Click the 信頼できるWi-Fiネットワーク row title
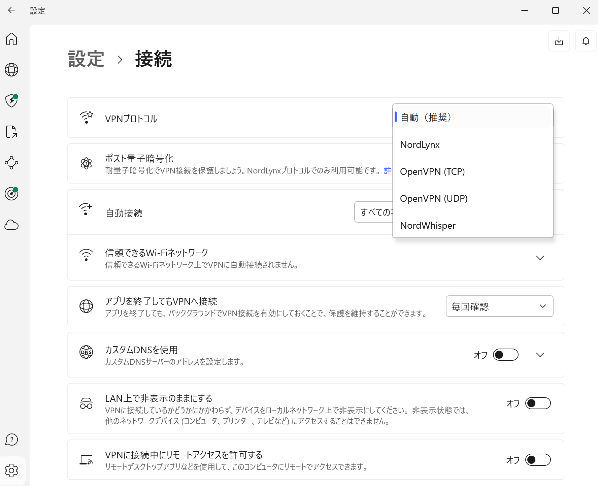This screenshot has width=598, height=486. pos(157,253)
